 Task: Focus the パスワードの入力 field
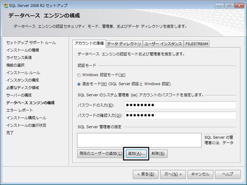click(180, 105)
